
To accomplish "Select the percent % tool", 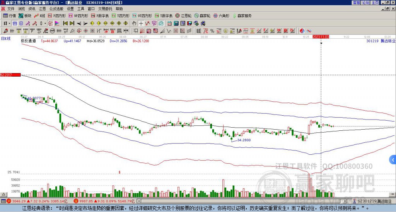I will tap(212, 31).
